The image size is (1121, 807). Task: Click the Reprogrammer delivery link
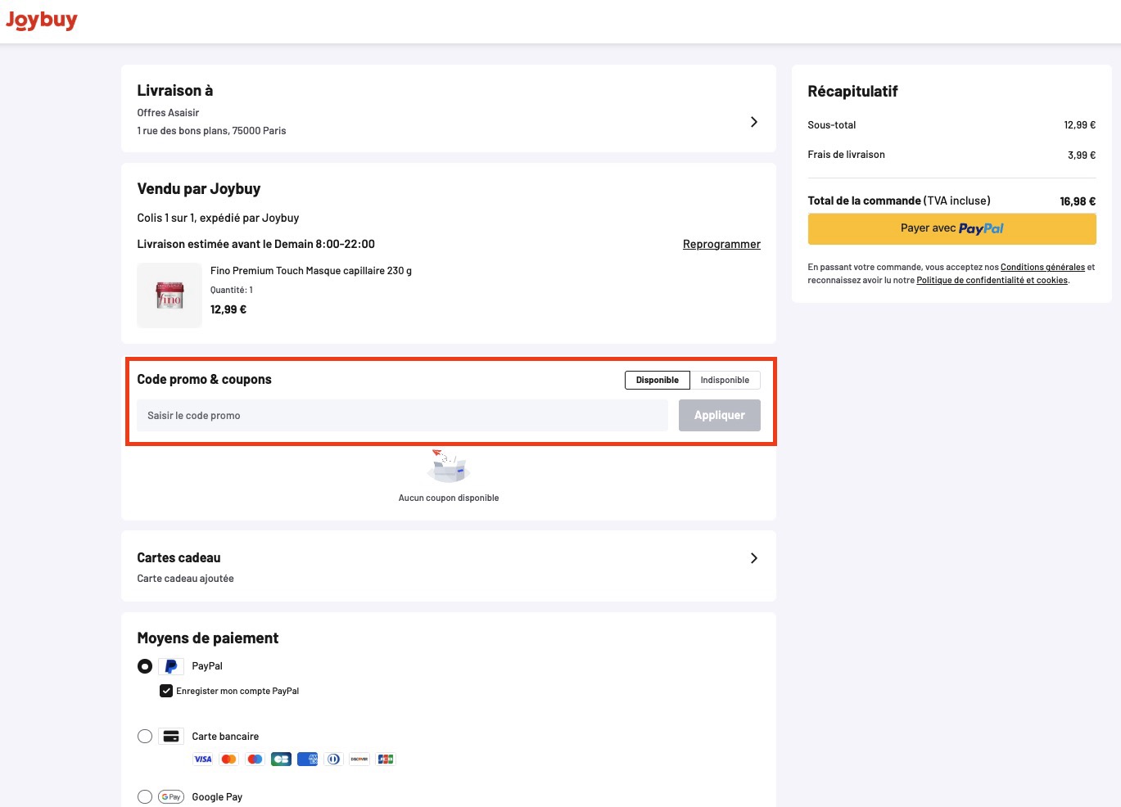tap(721, 244)
